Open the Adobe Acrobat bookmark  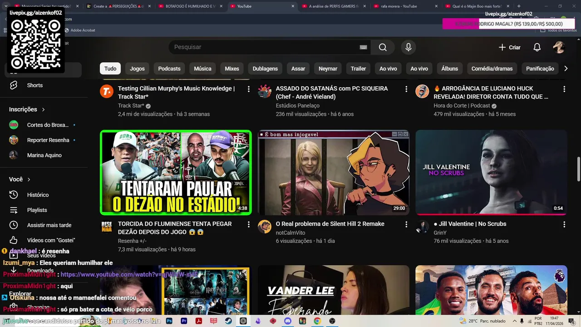(x=79, y=30)
